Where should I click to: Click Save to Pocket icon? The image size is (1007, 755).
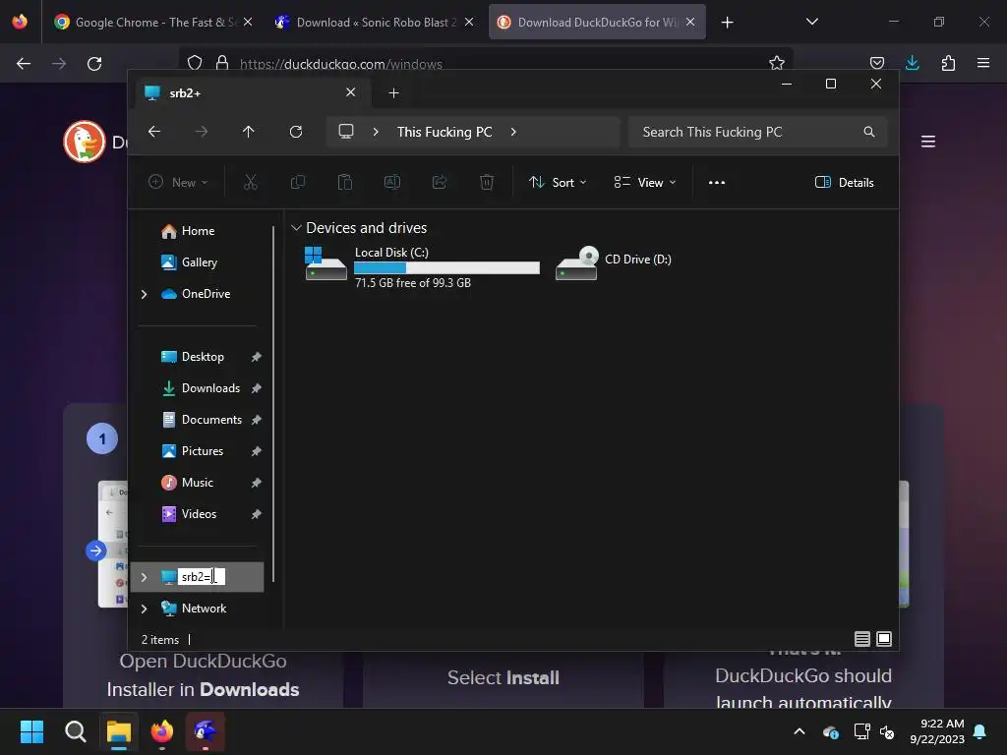click(876, 63)
